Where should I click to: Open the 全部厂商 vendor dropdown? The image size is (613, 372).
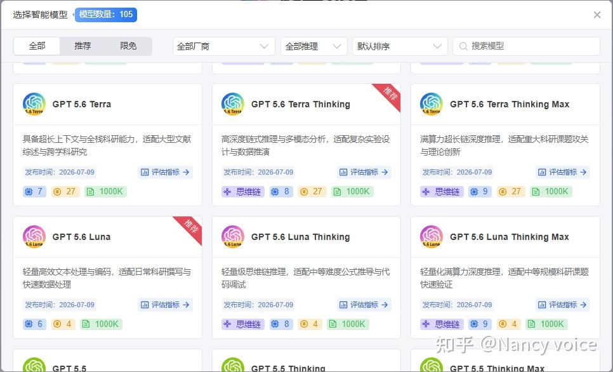pyautogui.click(x=223, y=46)
